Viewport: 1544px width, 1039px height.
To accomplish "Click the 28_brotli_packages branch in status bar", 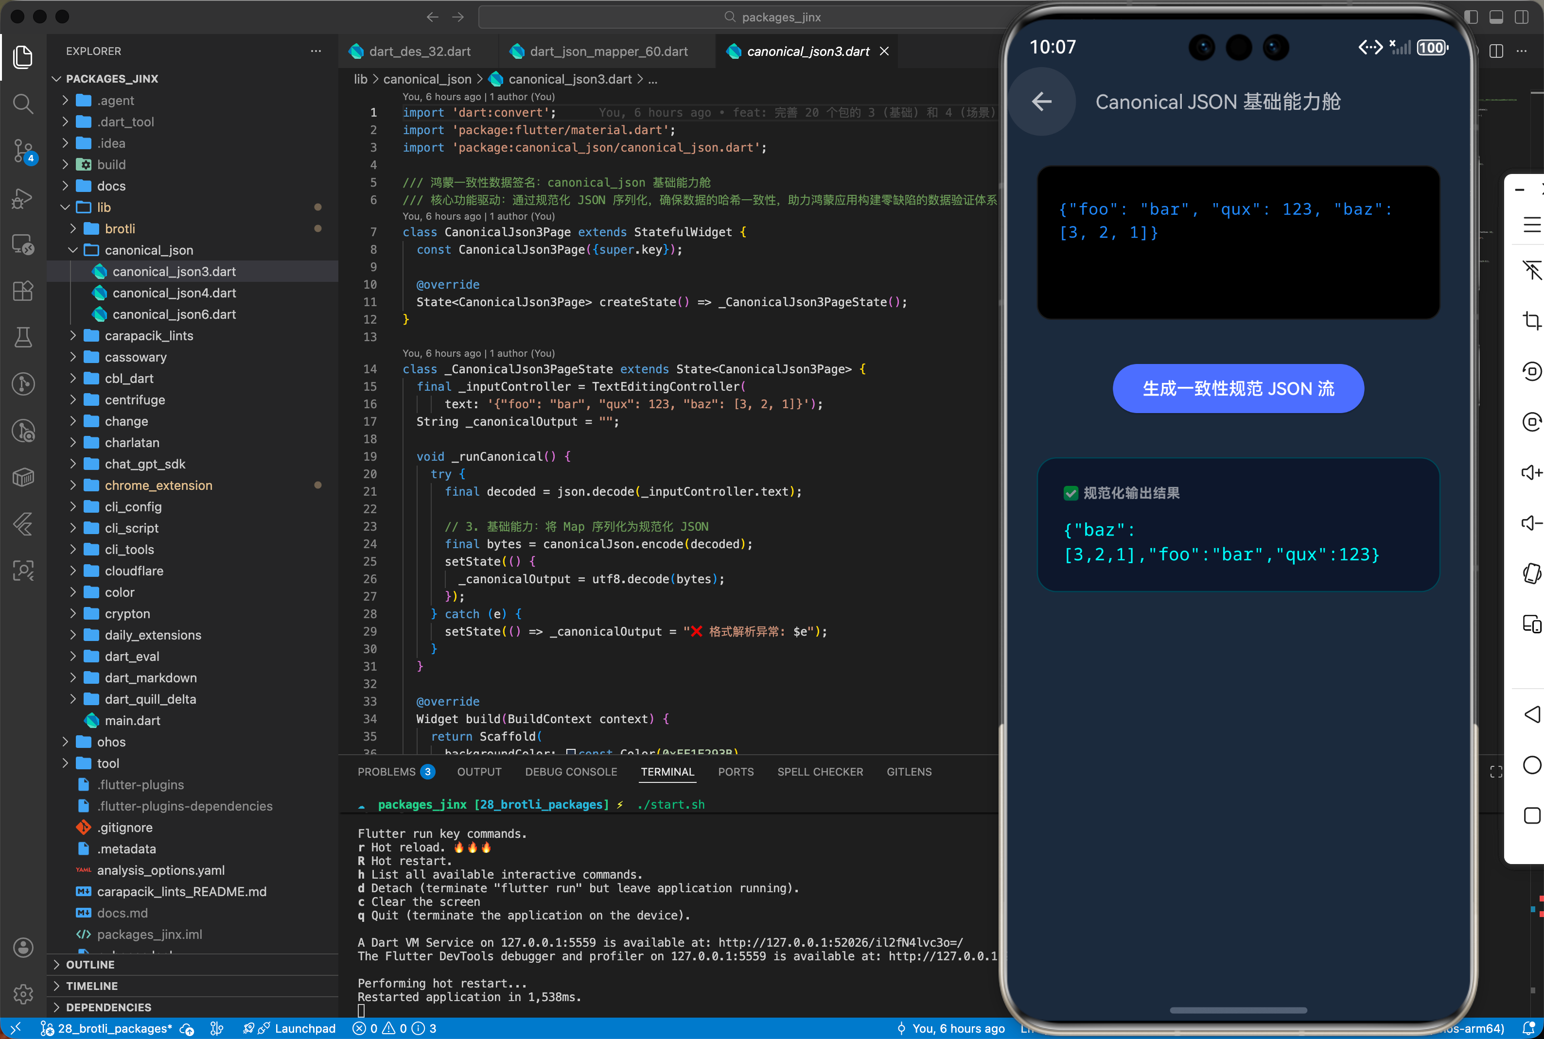I will coord(114,1028).
